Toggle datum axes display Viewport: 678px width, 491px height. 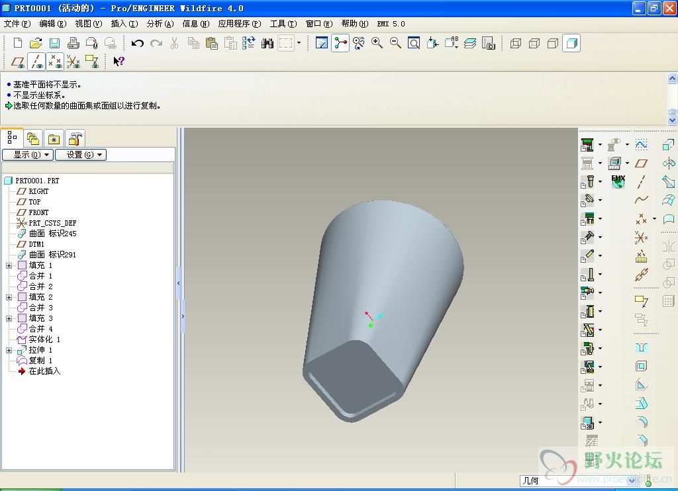37,62
